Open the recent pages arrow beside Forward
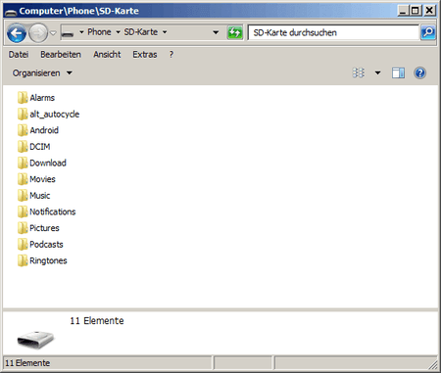This screenshot has width=441, height=373. tap(53, 33)
